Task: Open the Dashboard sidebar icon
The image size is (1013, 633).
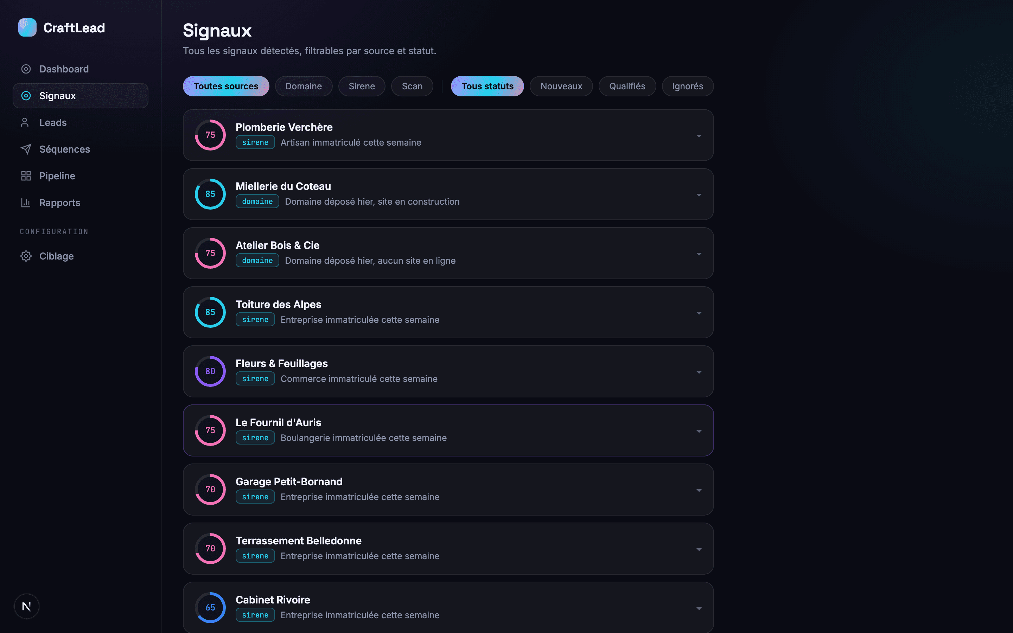Action: point(26,69)
